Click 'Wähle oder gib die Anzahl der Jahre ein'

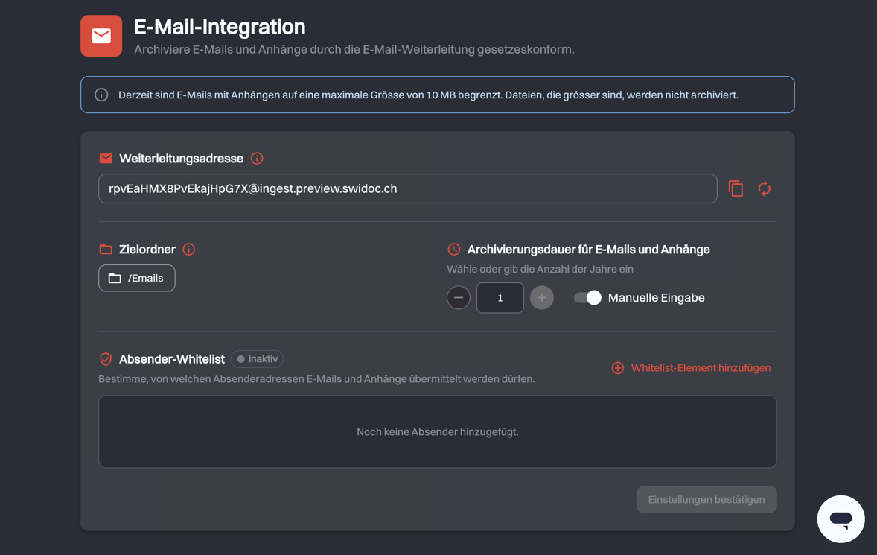(x=540, y=269)
